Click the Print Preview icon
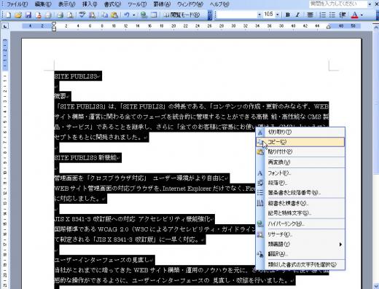Screen dimensions: 379x289 pyautogui.click(x=70, y=15)
